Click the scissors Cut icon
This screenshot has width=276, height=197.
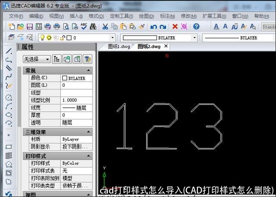[105, 27]
